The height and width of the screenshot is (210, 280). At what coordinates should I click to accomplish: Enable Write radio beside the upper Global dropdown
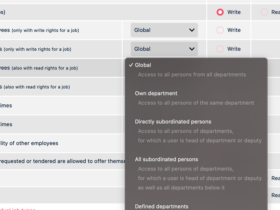(220, 30)
